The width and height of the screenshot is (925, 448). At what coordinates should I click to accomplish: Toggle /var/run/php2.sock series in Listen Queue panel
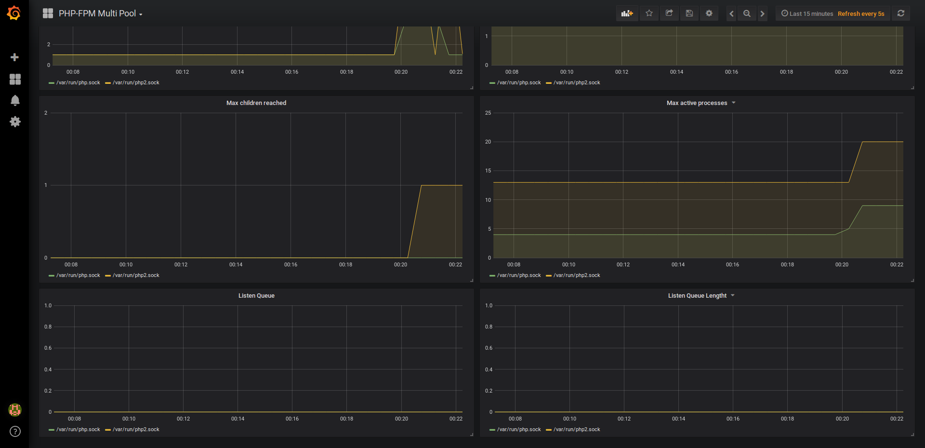(136, 430)
